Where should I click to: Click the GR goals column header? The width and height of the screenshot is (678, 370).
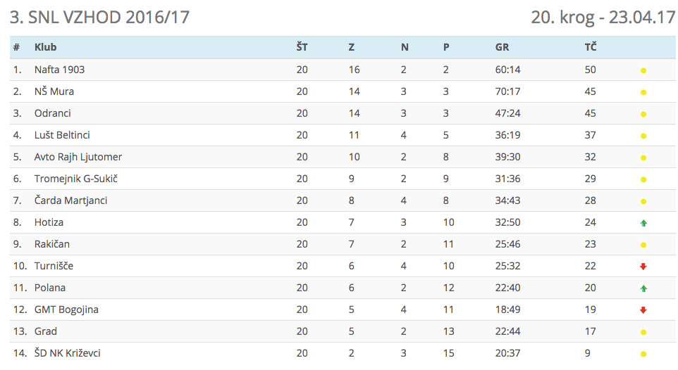(x=502, y=47)
